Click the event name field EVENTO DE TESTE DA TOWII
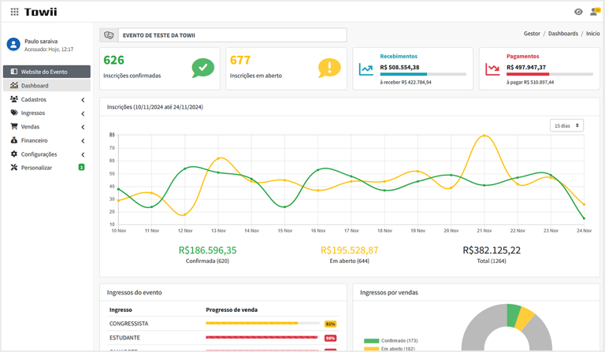 (232, 35)
